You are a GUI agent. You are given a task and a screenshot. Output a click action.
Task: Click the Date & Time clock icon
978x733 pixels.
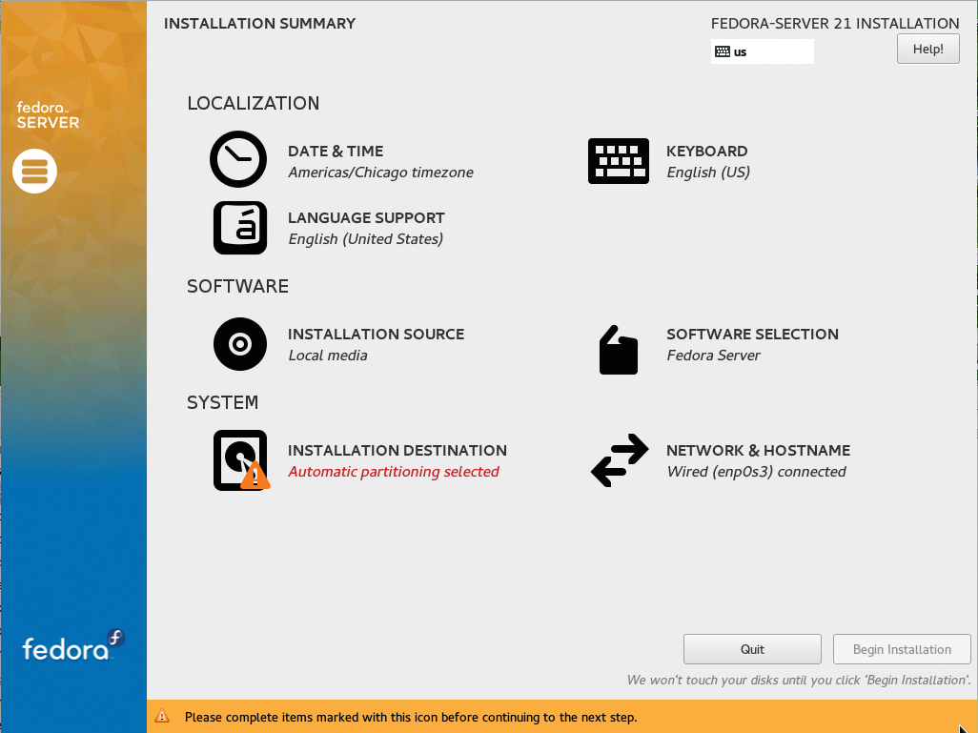pos(238,159)
